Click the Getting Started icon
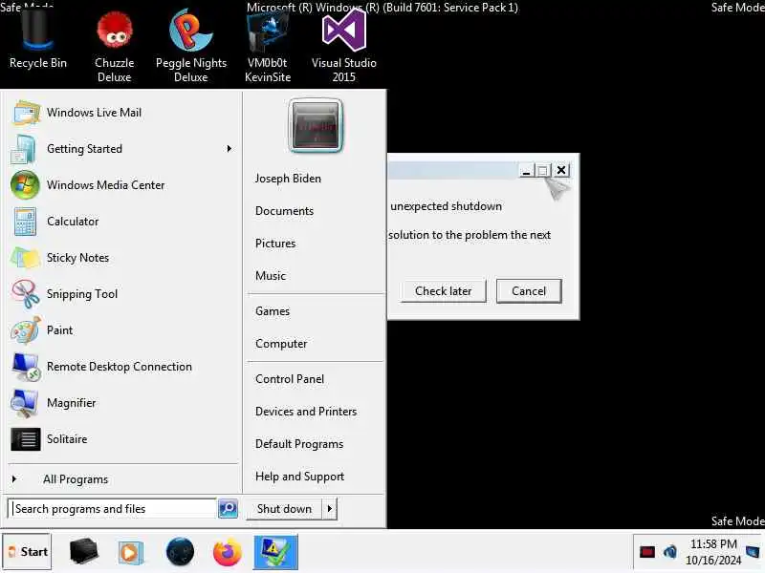The width and height of the screenshot is (765, 573). click(x=24, y=149)
